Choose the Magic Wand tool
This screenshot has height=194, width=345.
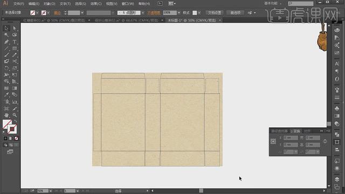[6, 35]
